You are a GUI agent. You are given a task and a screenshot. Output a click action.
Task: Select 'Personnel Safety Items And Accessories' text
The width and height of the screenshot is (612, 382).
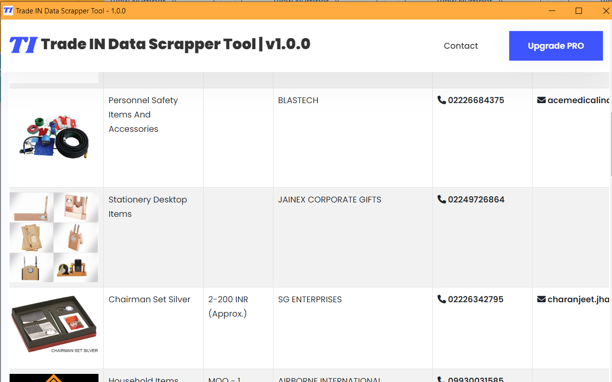(143, 115)
